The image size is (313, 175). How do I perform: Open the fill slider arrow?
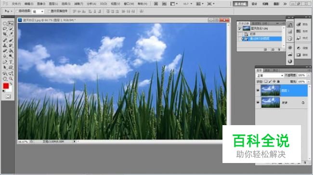(x=308, y=82)
